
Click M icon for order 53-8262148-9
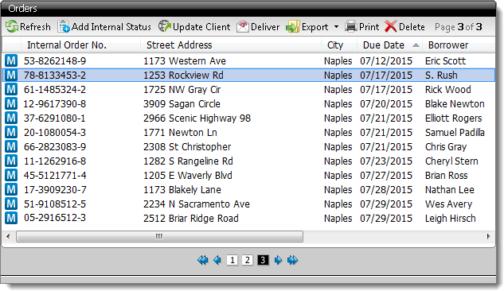(11, 60)
